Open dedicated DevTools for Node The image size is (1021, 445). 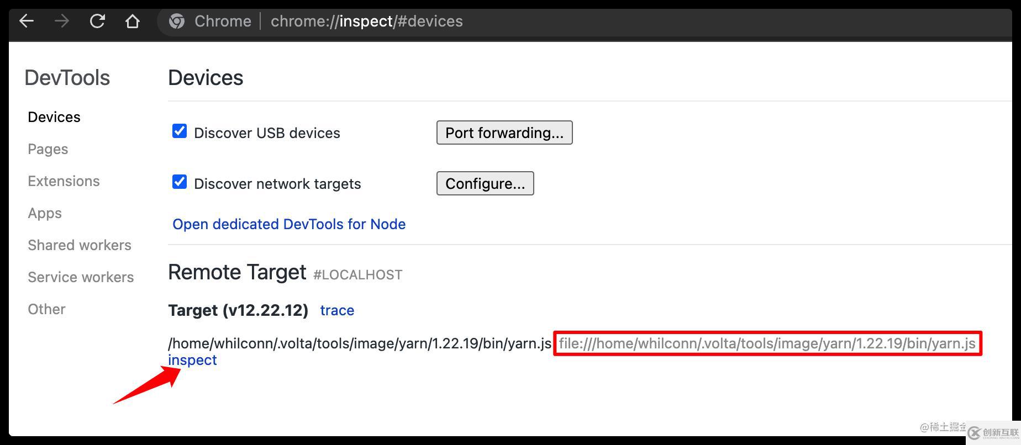[289, 224]
